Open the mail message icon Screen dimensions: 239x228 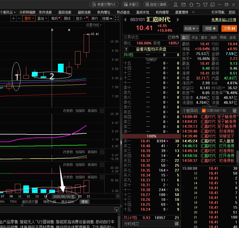coord(184,4)
